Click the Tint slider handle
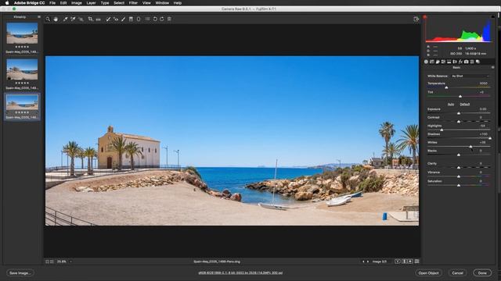 point(460,96)
